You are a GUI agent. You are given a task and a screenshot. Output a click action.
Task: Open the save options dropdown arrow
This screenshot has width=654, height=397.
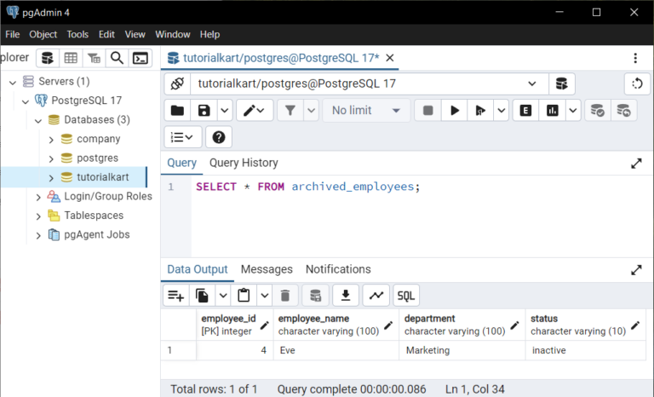tap(225, 111)
